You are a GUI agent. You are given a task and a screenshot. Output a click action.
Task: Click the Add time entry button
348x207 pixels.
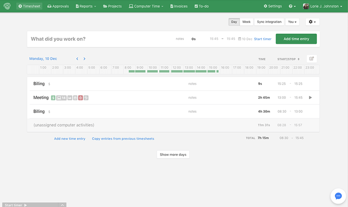click(x=296, y=39)
